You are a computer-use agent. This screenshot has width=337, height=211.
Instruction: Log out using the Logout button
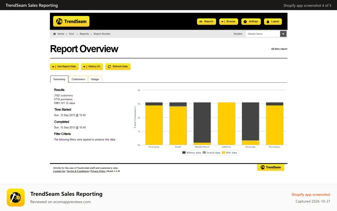pyautogui.click(x=273, y=21)
